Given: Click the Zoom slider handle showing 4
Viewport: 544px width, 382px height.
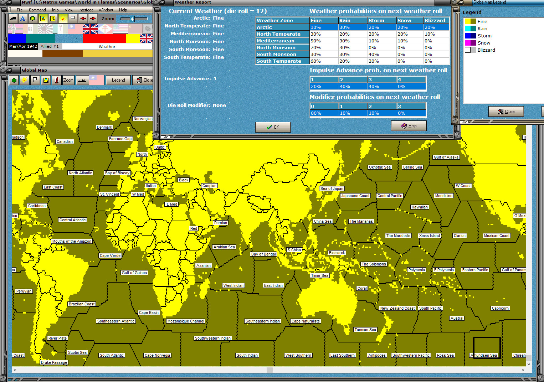Looking at the screenshot, I should (x=132, y=19).
